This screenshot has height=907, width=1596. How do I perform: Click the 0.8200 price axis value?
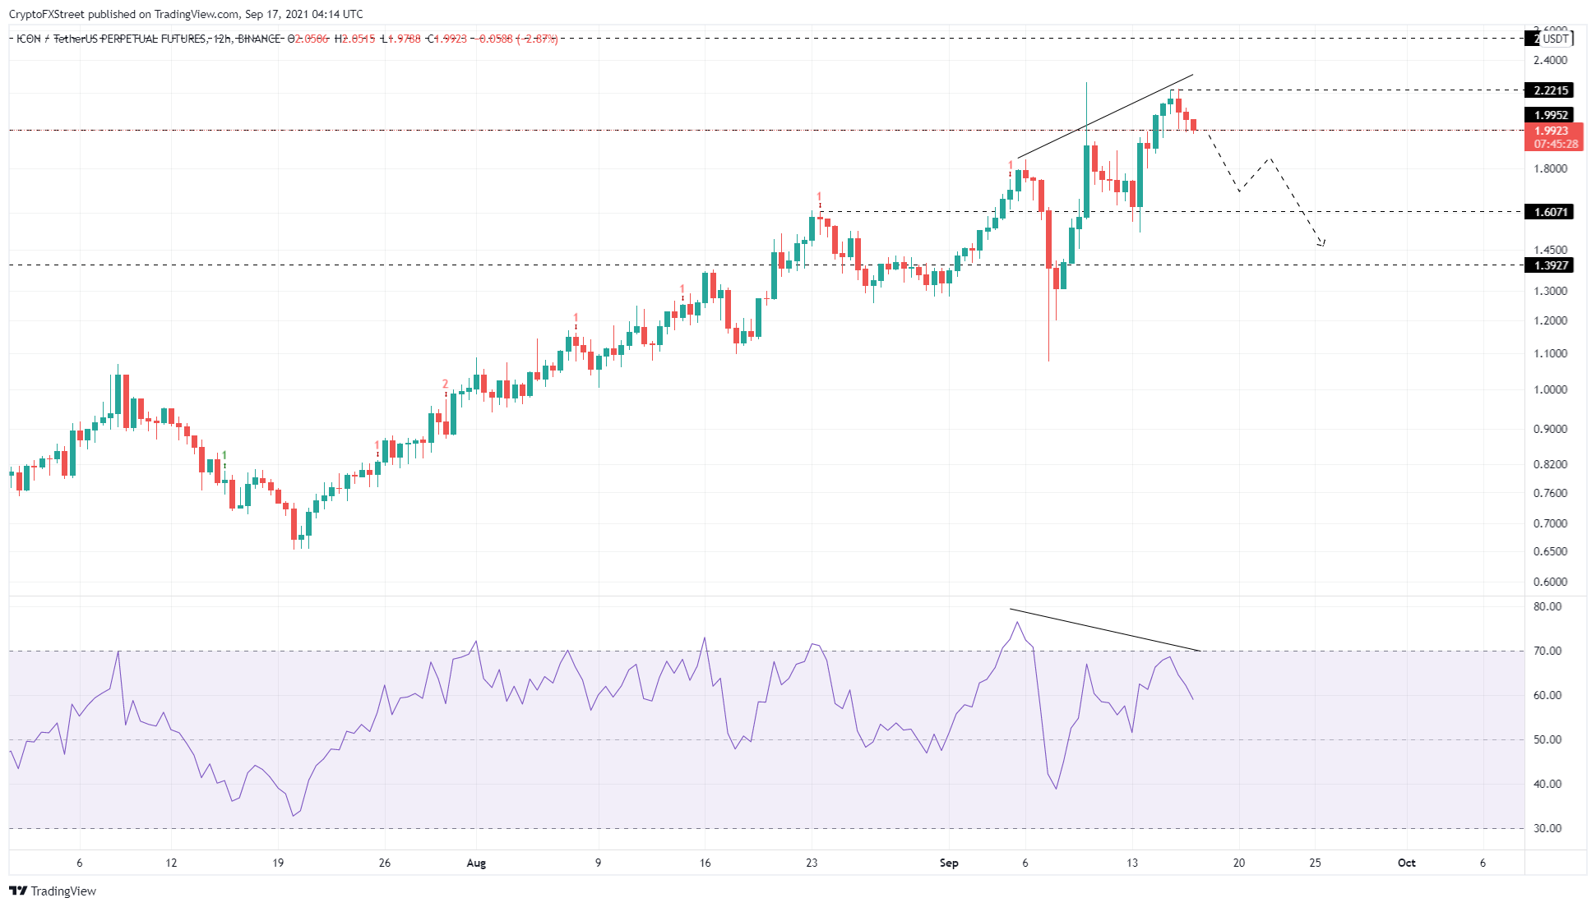point(1550,465)
